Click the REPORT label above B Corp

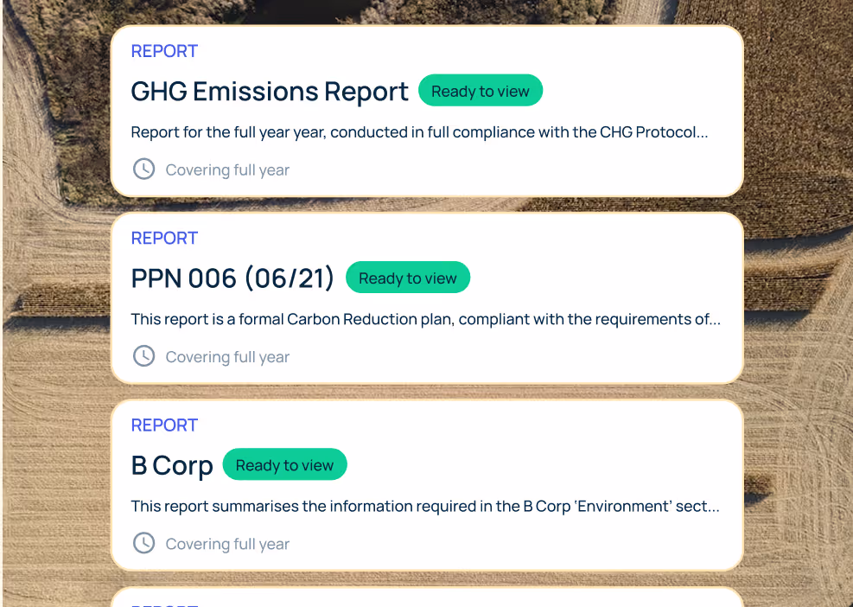click(x=164, y=425)
